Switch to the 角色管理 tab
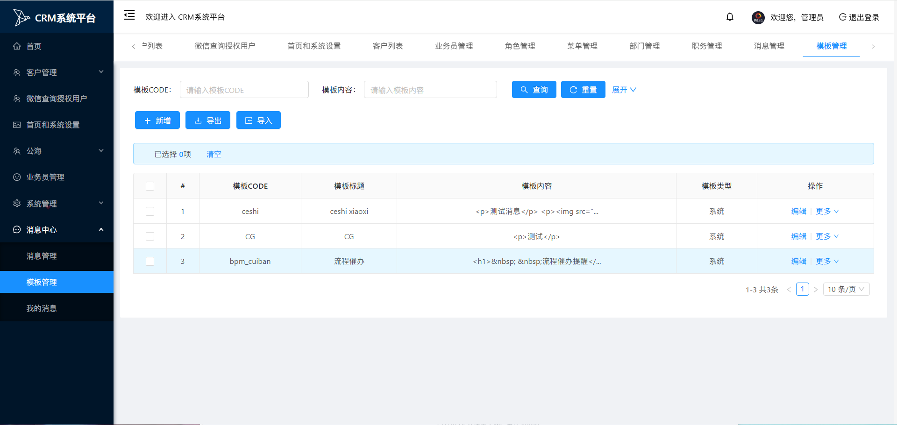The image size is (897, 425). pyautogui.click(x=520, y=46)
